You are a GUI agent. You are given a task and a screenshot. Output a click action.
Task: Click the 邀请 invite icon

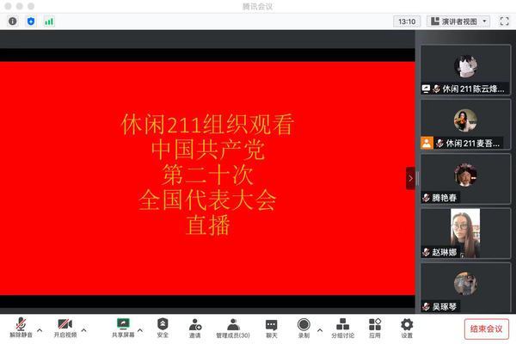coord(195,327)
